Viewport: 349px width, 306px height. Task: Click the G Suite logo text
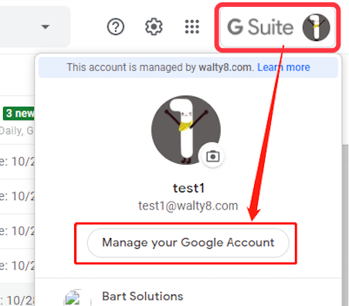coord(260,27)
